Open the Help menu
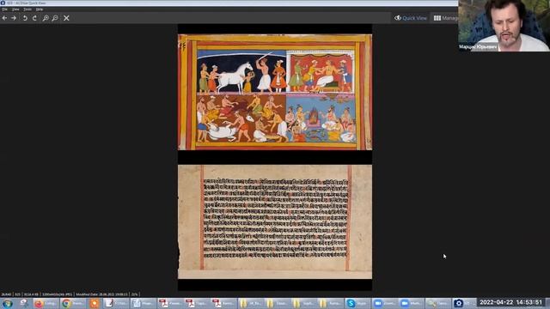The image size is (550, 309). click(x=40, y=9)
